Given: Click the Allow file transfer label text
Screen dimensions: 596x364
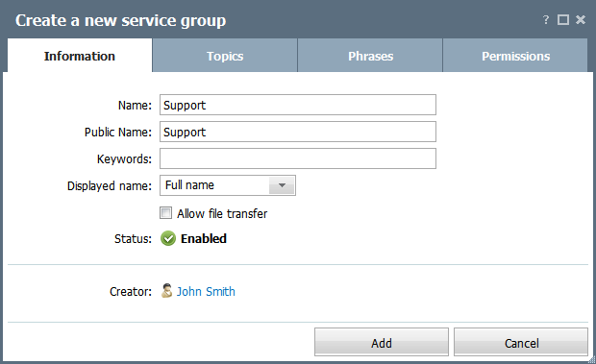Looking at the screenshot, I should click(222, 213).
